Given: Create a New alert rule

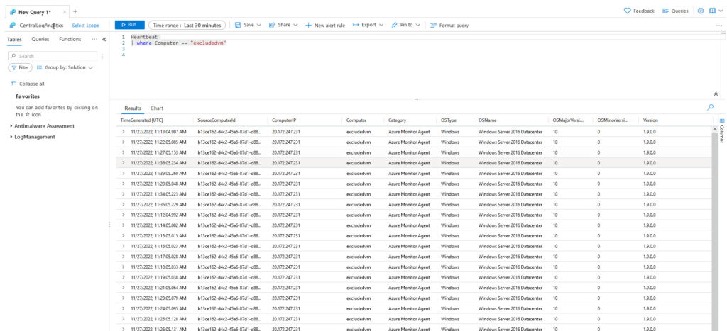Looking at the screenshot, I should (x=325, y=26).
